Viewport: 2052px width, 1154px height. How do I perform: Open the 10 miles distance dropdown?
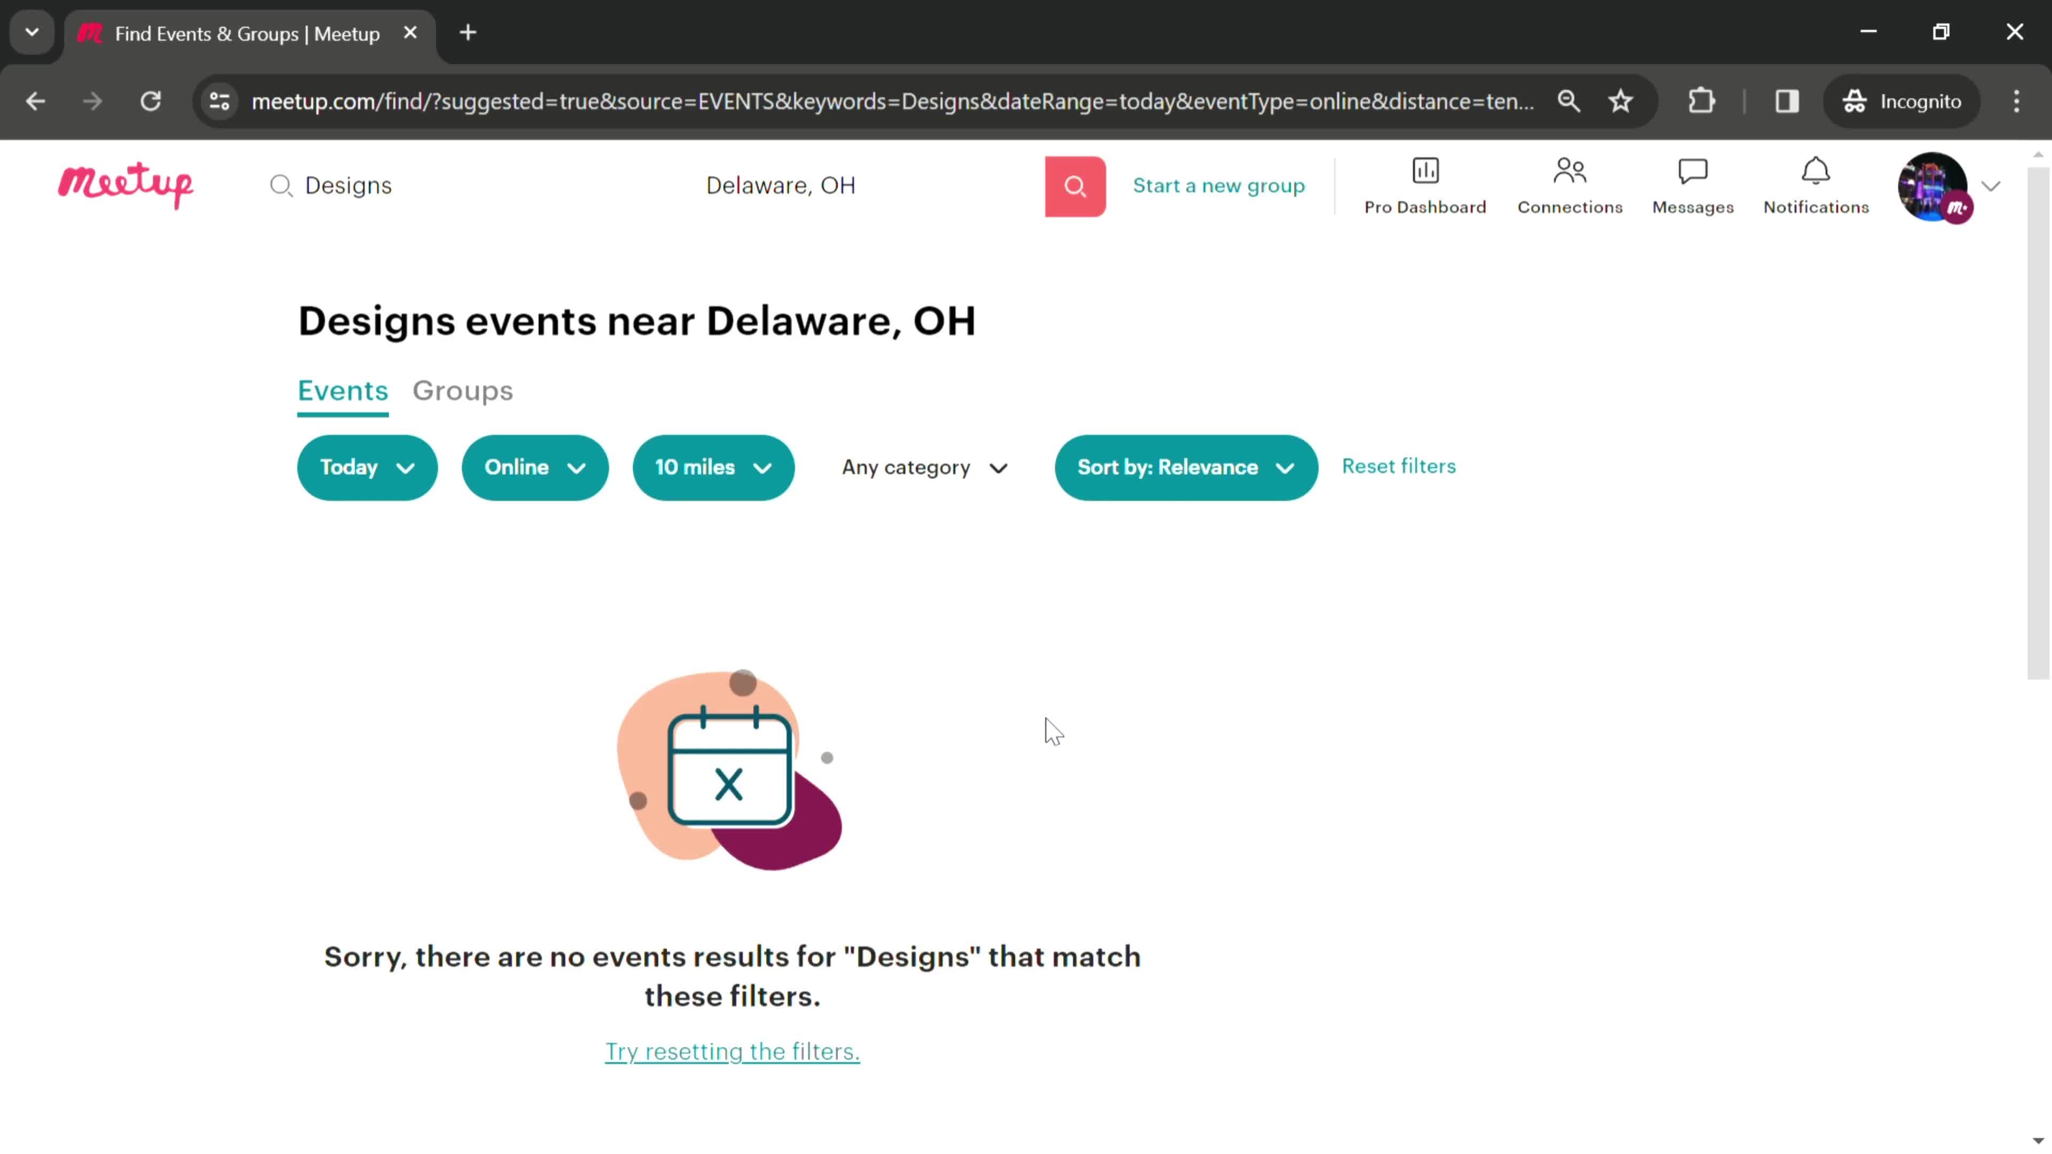coord(713,467)
